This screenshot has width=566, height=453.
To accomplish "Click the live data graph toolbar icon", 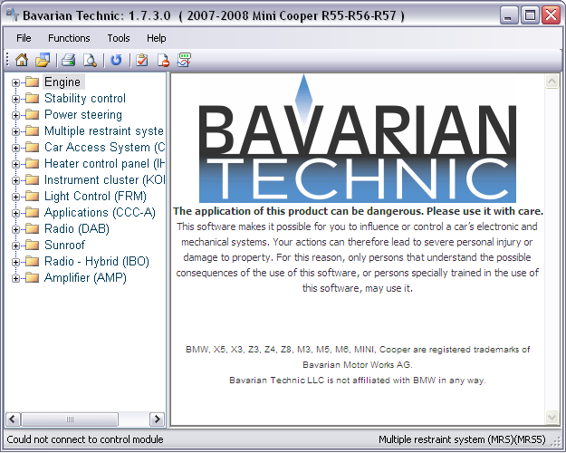I will (184, 60).
